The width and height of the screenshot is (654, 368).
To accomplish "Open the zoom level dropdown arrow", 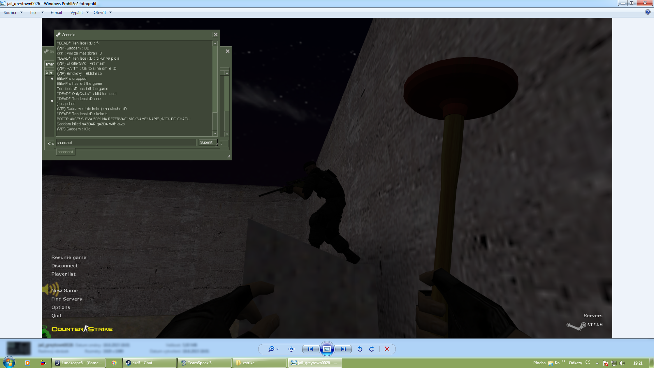I will pyautogui.click(x=277, y=349).
